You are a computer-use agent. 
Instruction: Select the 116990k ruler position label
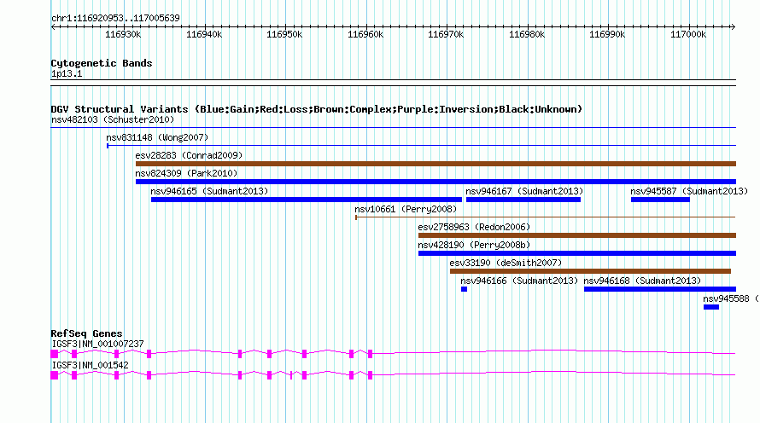click(x=607, y=34)
